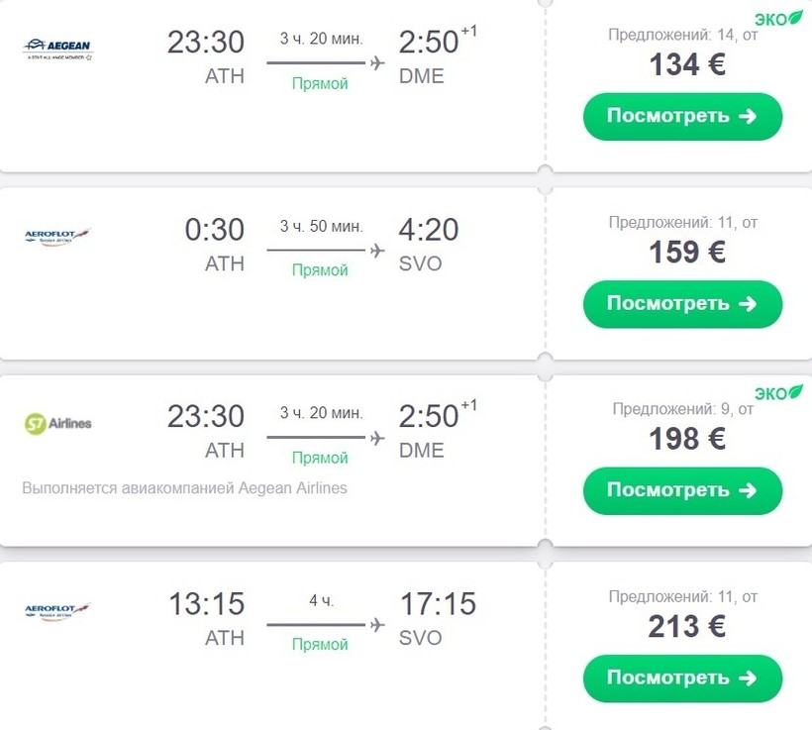Open the 198 € S7 offer via Посмотреть
Image resolution: width=812 pixels, height=730 pixels.
pyautogui.click(x=682, y=490)
